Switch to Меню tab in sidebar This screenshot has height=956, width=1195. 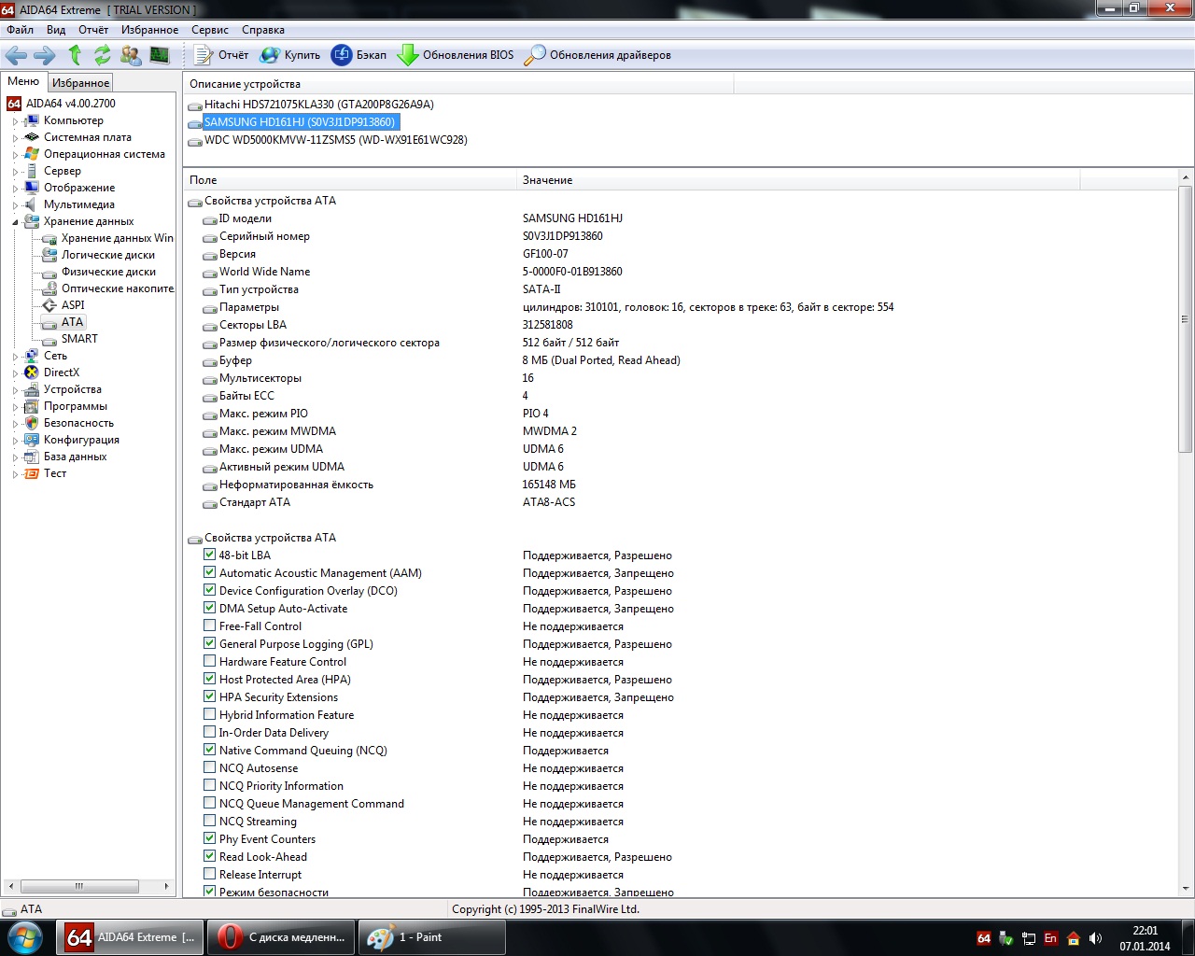pos(23,82)
